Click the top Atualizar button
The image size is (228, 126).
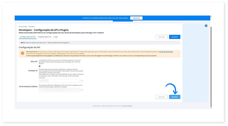(174, 37)
